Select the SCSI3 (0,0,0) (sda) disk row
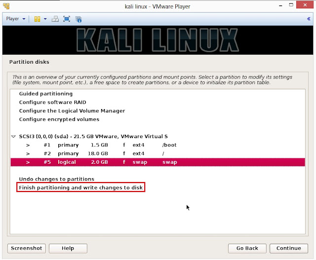The image size is (316, 260). click(158, 136)
